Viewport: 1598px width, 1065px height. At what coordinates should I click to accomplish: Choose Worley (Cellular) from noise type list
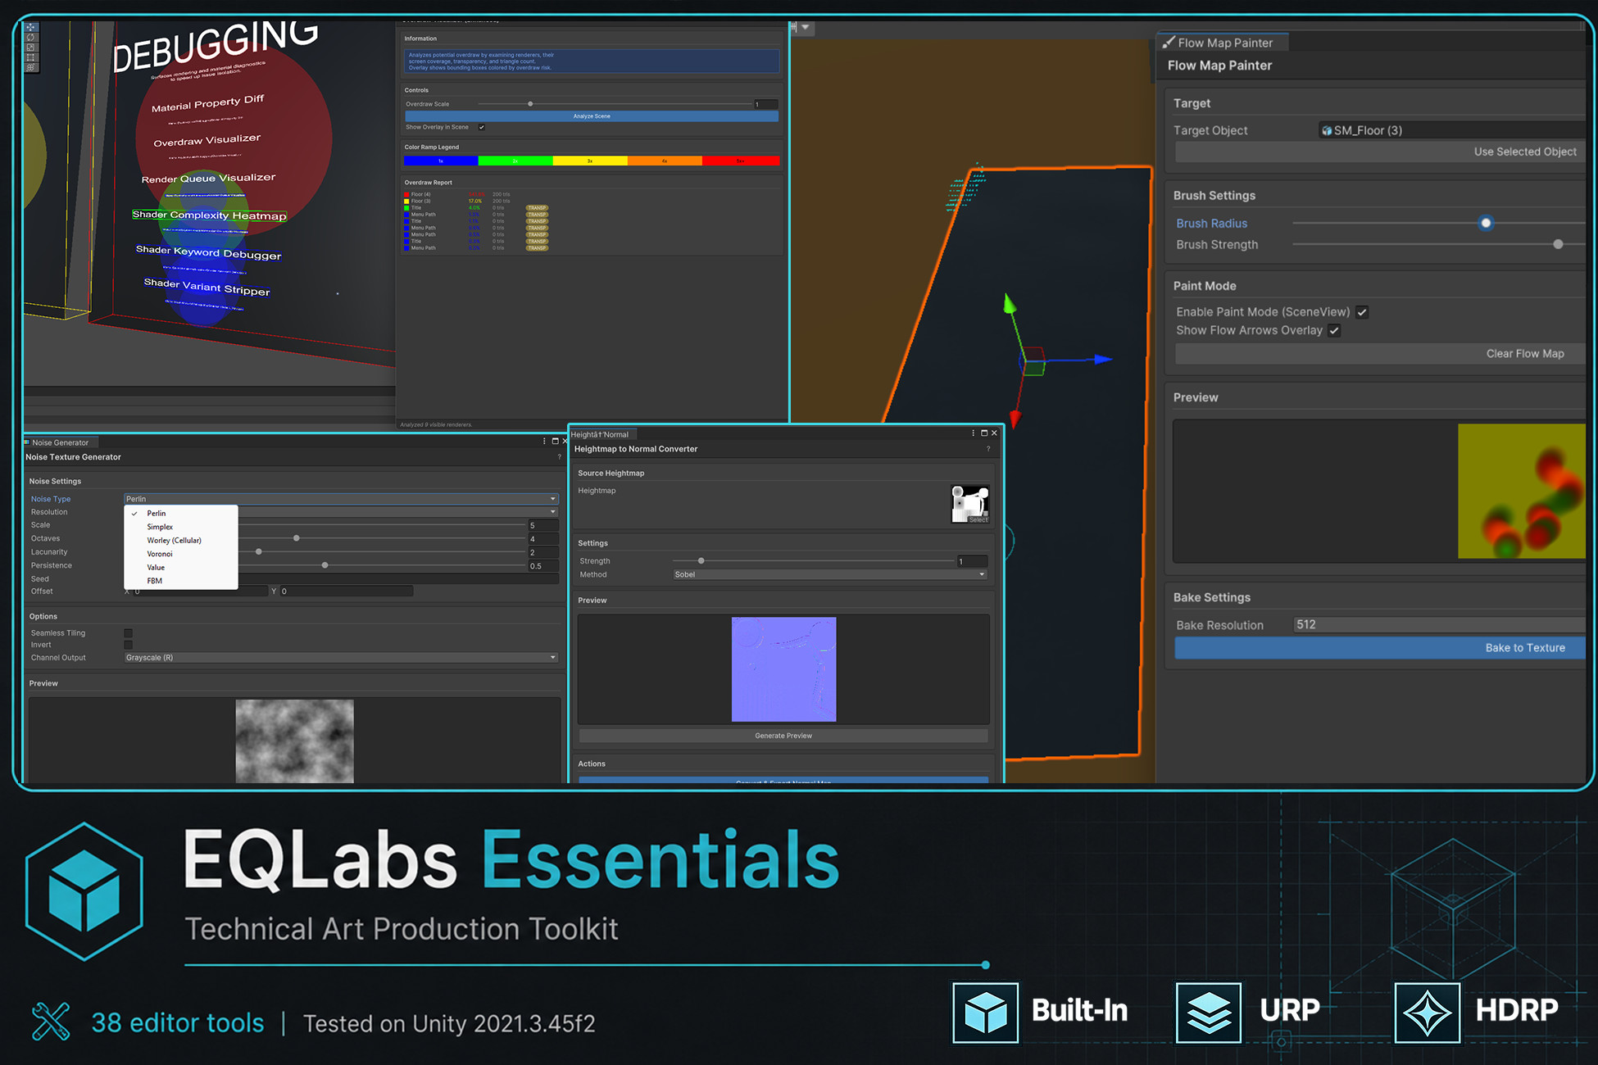[181, 541]
